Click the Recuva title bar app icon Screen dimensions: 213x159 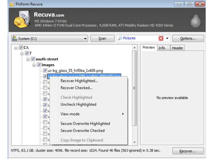pos(12,4)
